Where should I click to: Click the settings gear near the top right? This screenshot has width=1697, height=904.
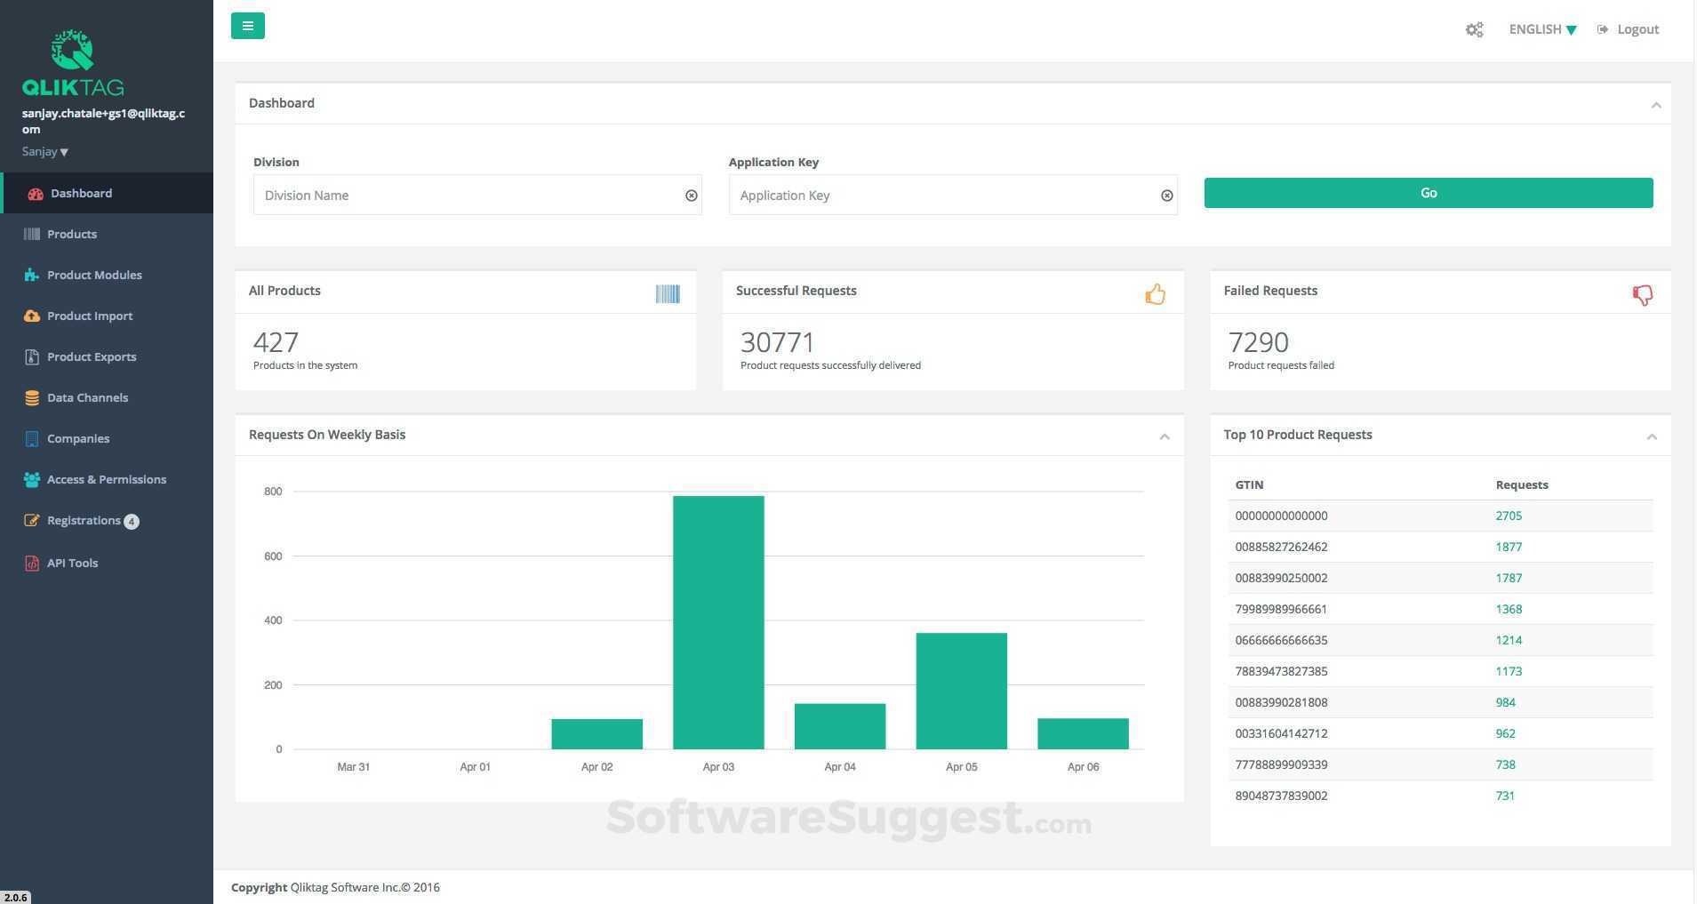1474,28
